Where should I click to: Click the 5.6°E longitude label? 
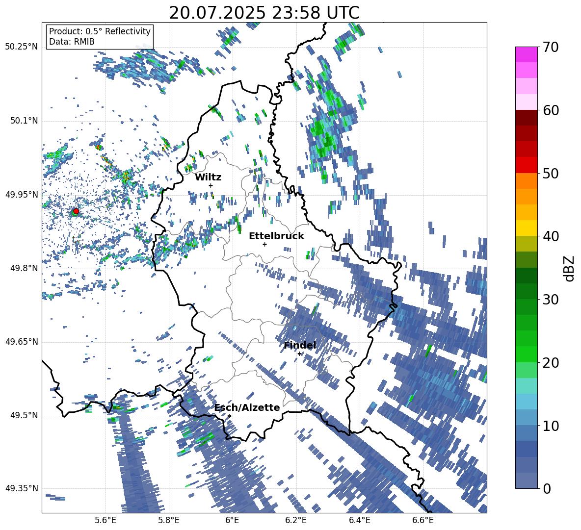coord(106,520)
